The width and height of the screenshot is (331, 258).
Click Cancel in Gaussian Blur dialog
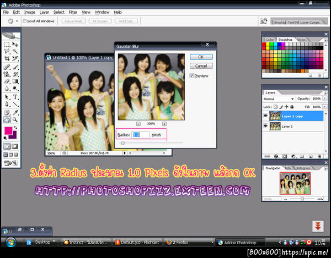[x=201, y=66]
